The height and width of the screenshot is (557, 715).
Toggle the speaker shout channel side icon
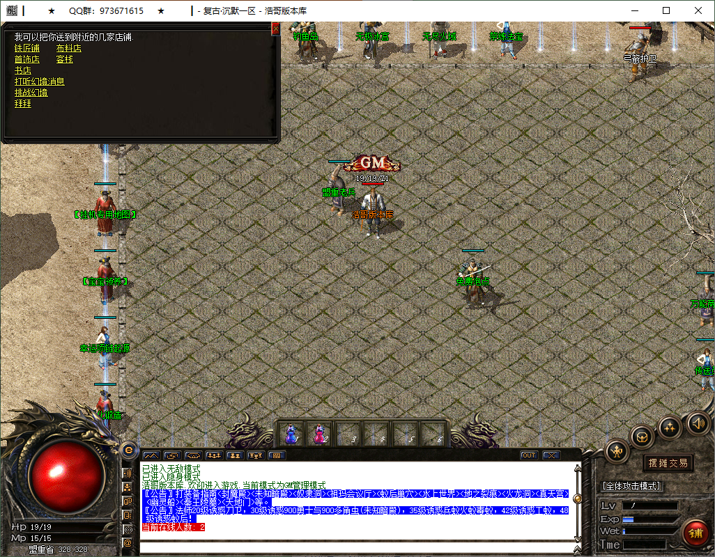128,473
